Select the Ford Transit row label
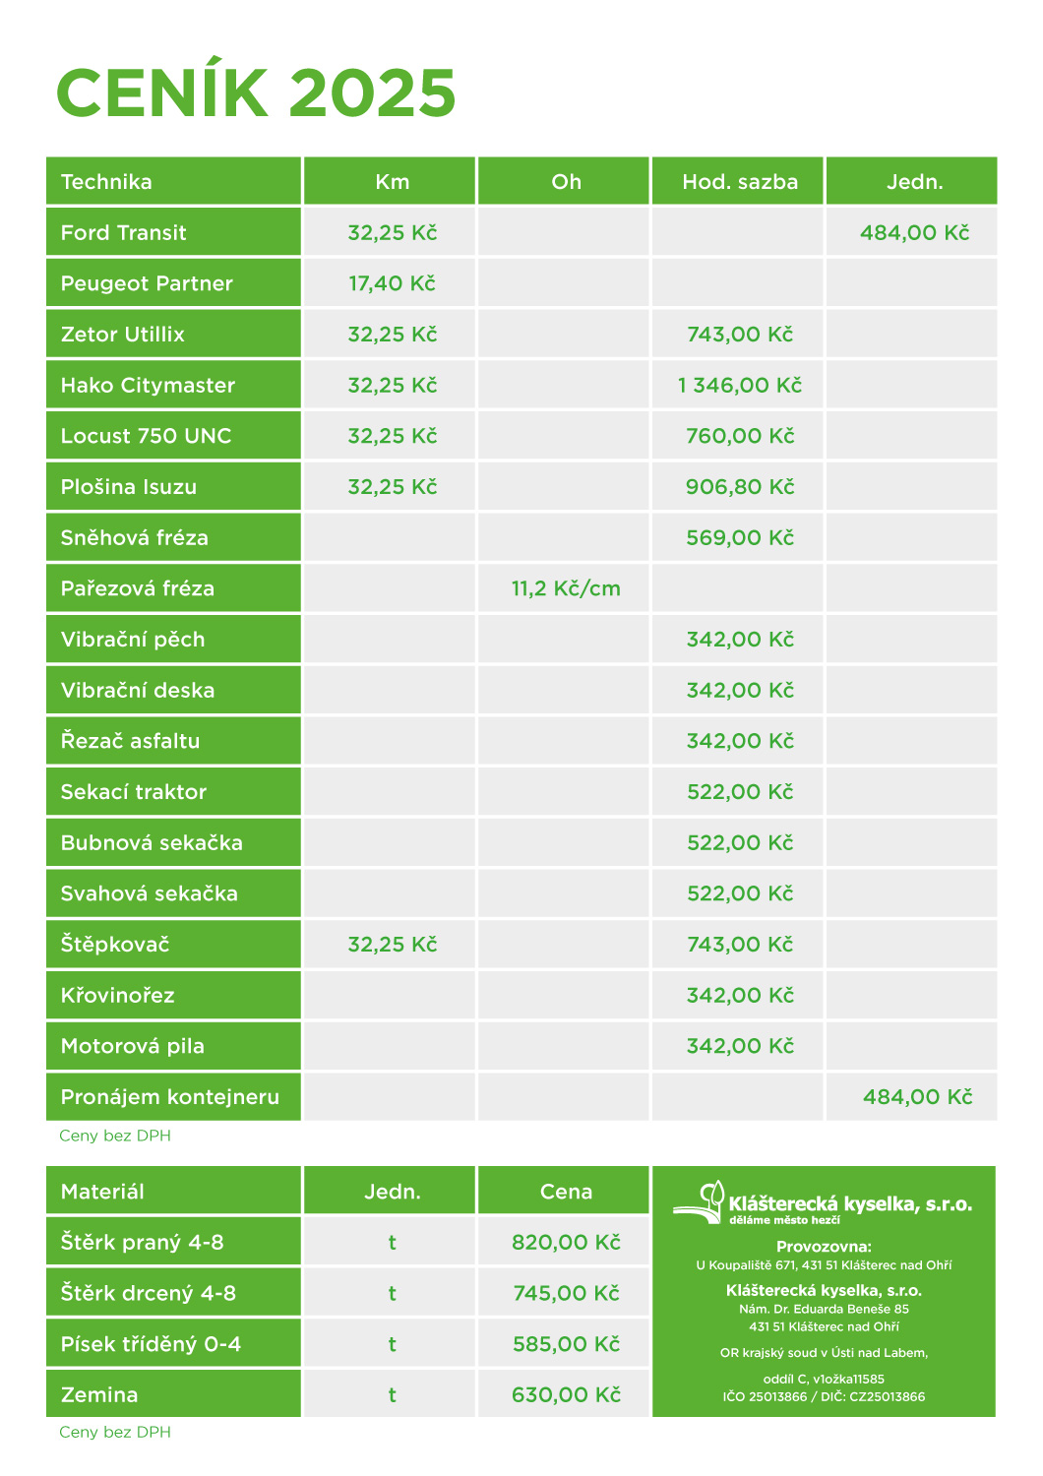Image resolution: width=1043 pixels, height=1476 pixels. pyautogui.click(x=173, y=232)
